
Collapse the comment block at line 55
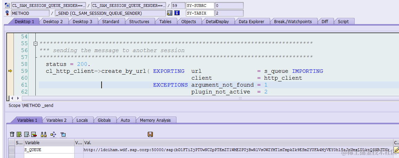(x=36, y=43)
